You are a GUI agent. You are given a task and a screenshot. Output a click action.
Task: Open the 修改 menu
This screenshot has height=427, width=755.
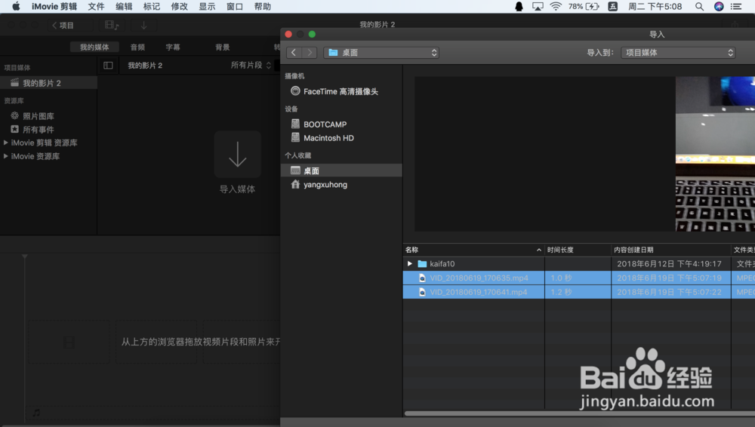coord(179,6)
